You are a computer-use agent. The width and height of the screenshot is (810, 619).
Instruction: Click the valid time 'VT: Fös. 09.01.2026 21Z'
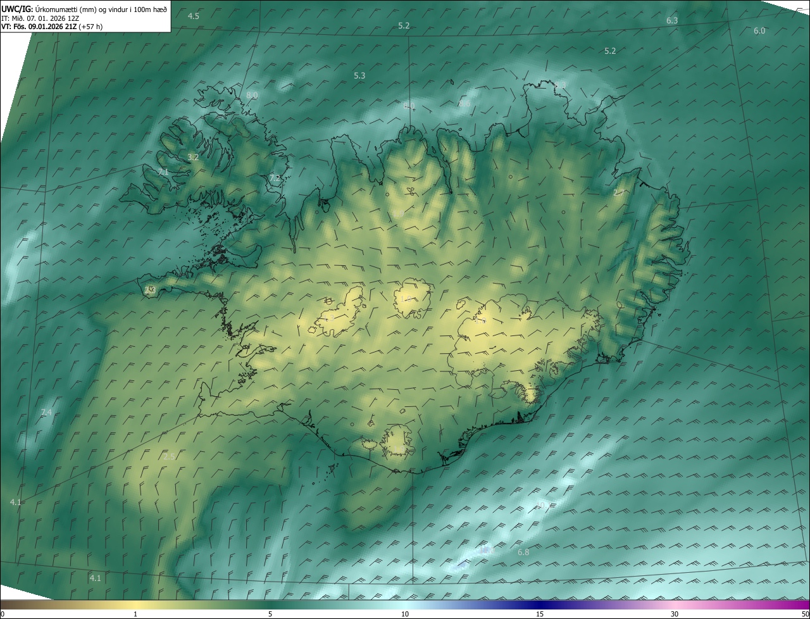[x=39, y=27]
